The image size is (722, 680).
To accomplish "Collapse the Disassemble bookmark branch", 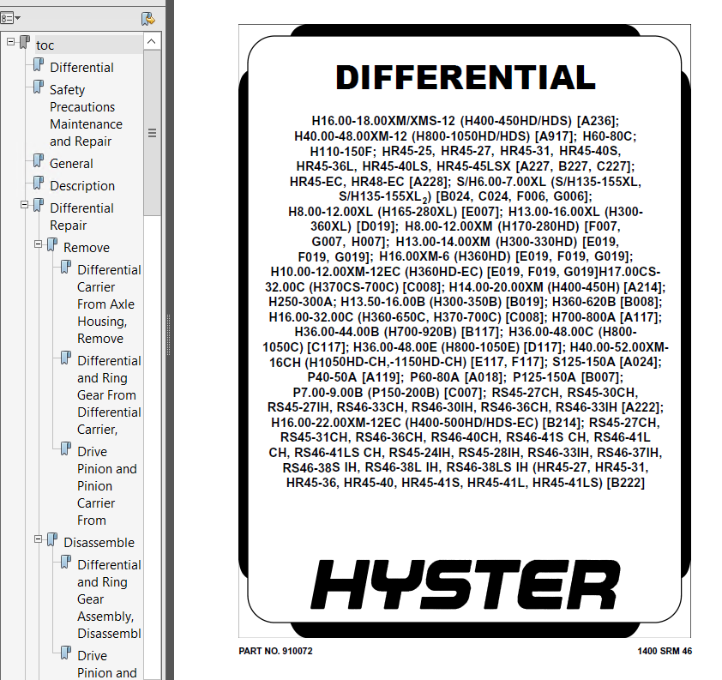I will pyautogui.click(x=39, y=539).
